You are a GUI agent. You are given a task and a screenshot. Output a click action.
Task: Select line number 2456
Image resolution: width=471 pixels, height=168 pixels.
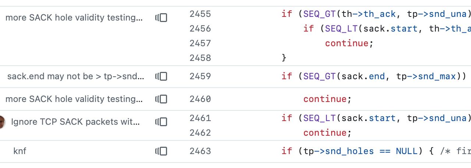[200, 29]
